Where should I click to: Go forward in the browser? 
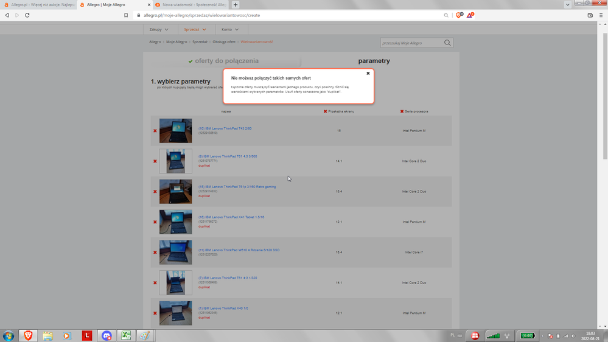[x=17, y=15]
